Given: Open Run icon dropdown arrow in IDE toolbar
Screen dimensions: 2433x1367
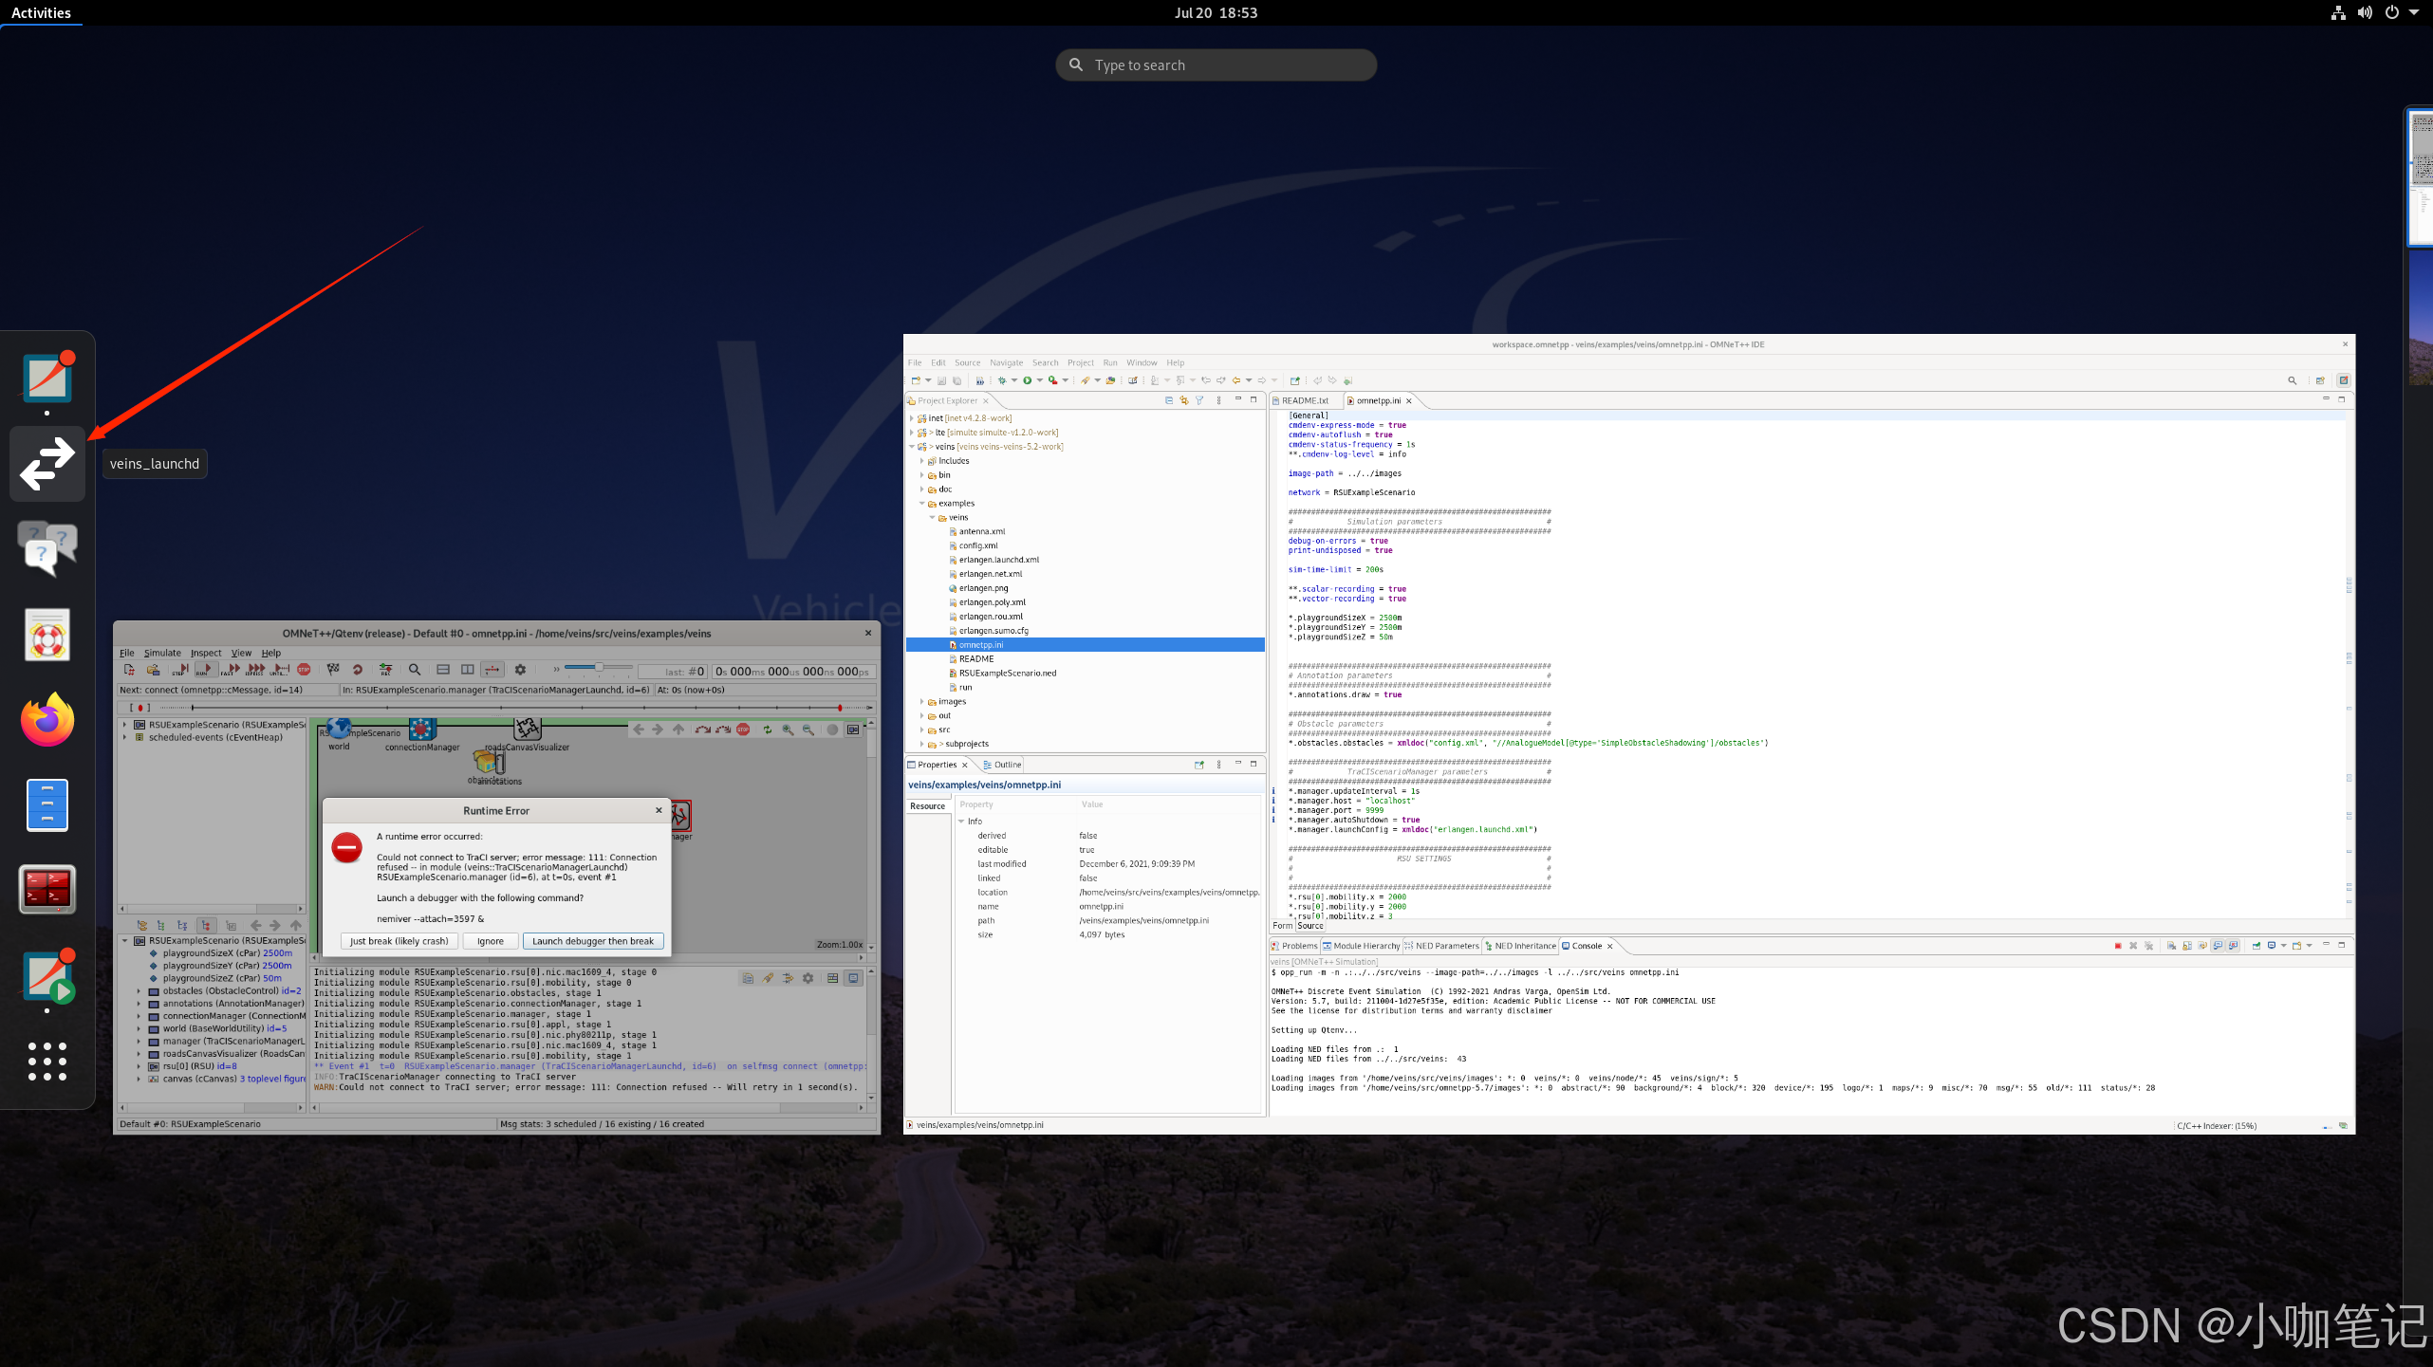Looking at the screenshot, I should click(x=1040, y=380).
